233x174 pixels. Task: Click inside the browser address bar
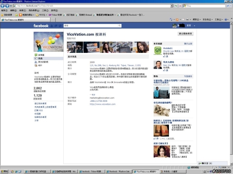pos(92,6)
